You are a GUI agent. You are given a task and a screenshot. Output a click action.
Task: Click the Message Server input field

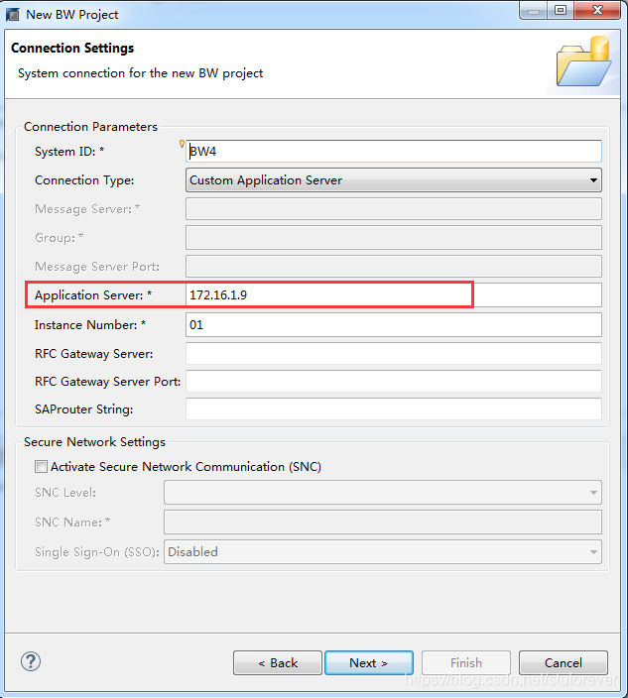tap(394, 209)
